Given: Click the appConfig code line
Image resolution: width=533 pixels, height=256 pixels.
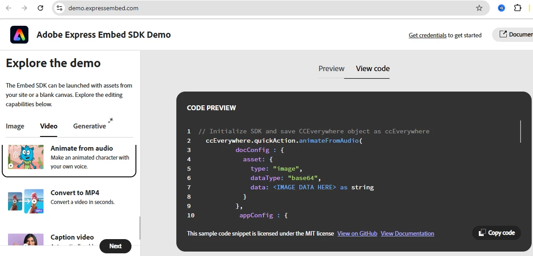Looking at the screenshot, I should coord(264,216).
